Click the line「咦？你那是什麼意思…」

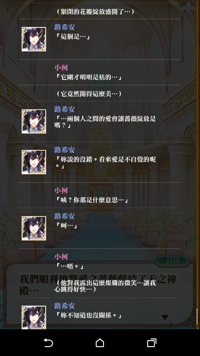(91, 200)
